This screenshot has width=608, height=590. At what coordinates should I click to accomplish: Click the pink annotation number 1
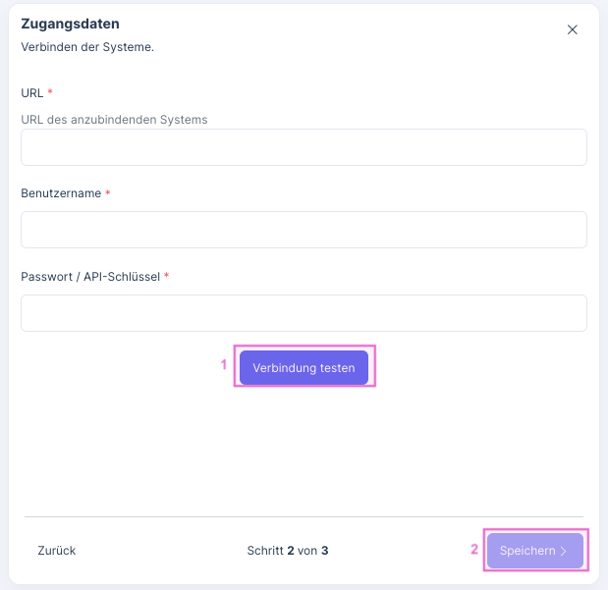click(x=223, y=364)
